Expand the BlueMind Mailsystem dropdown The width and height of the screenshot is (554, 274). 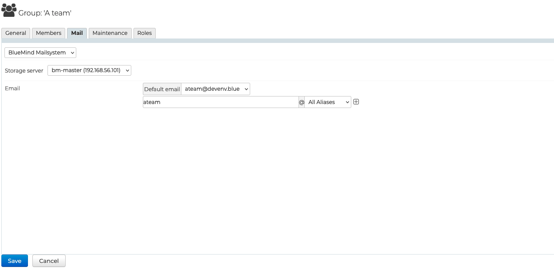(x=40, y=53)
